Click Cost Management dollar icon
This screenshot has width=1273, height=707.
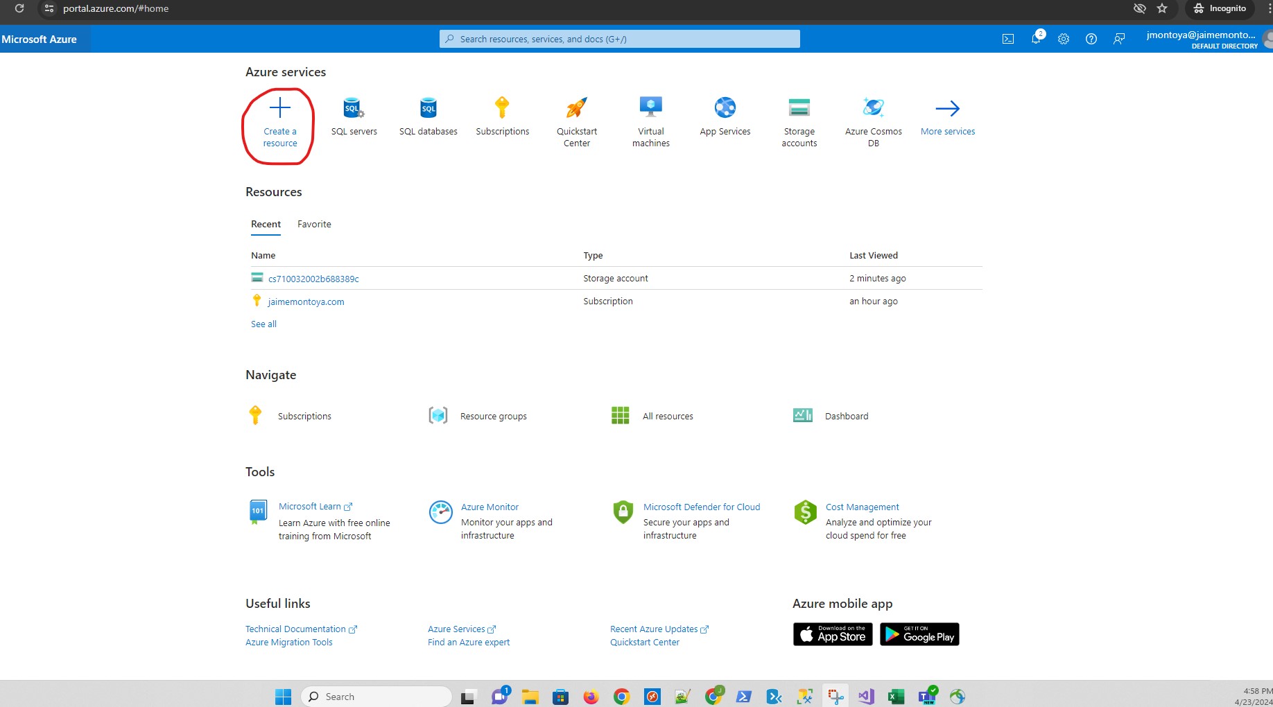click(x=805, y=512)
